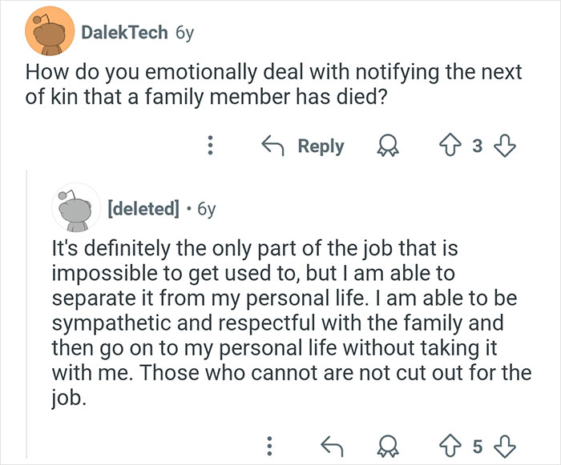Click 6y timestamp next to DalekTech
Image resolution: width=561 pixels, height=465 pixels.
[182, 33]
